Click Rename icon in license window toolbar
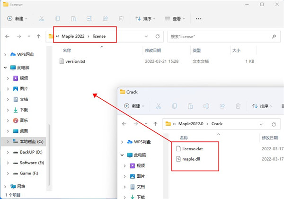 pyautogui.click(x=89, y=18)
